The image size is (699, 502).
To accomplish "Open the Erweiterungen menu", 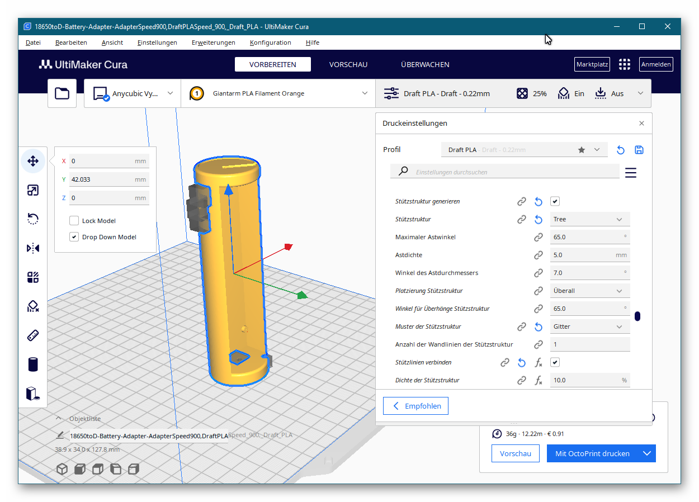I will 213,42.
